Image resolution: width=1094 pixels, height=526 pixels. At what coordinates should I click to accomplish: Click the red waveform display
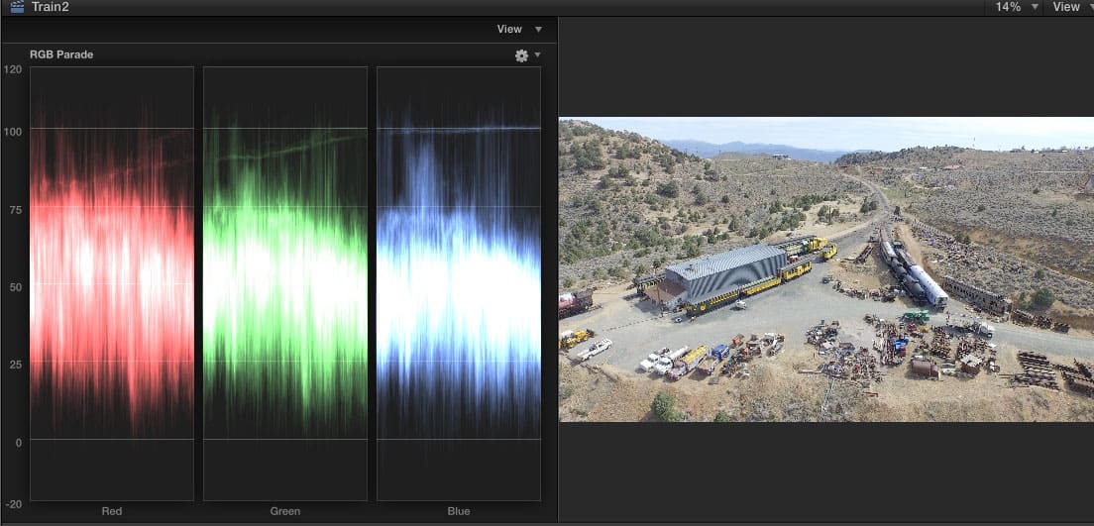(x=112, y=283)
